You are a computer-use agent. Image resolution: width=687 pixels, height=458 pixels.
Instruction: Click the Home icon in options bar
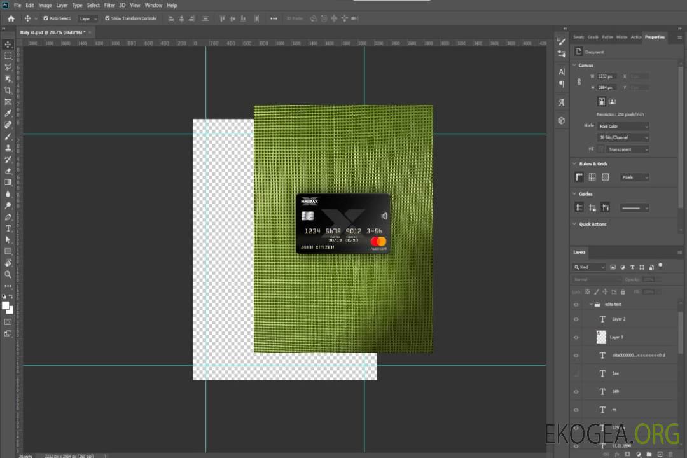tap(11, 18)
